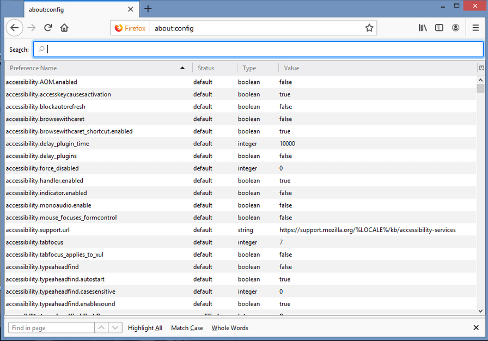
Task: Open the next-match dropdown arrow in find bar
Action: coord(114,327)
